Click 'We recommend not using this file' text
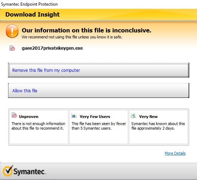The height and width of the screenshot is (180, 197). [x=72, y=37]
